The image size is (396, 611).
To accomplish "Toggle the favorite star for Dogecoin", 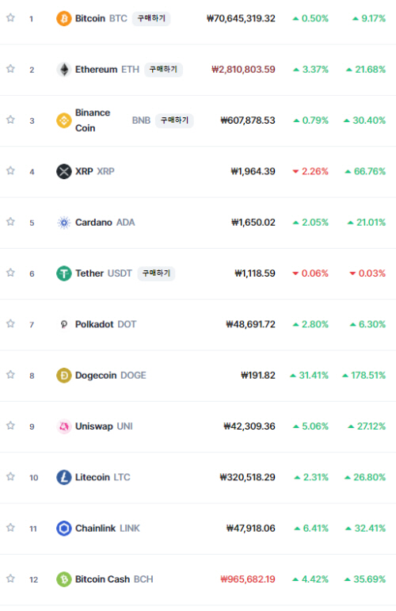I will (10, 375).
